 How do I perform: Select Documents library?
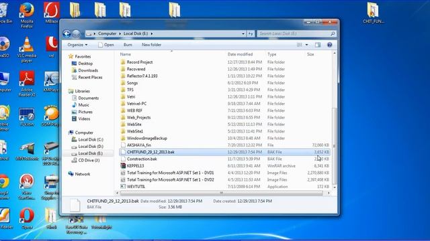88,98
